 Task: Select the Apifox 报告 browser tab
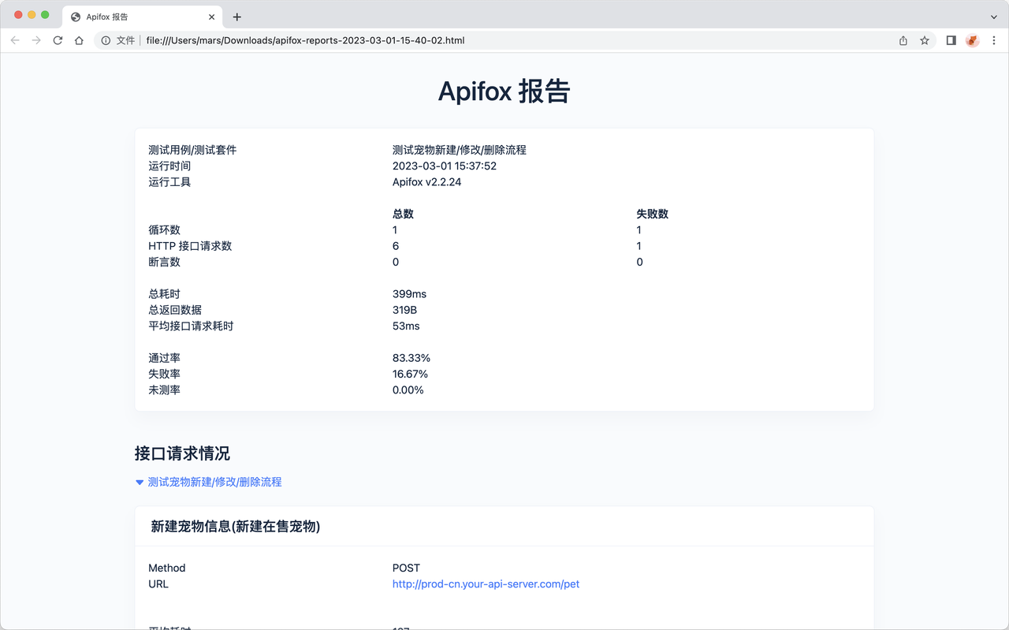tap(142, 17)
